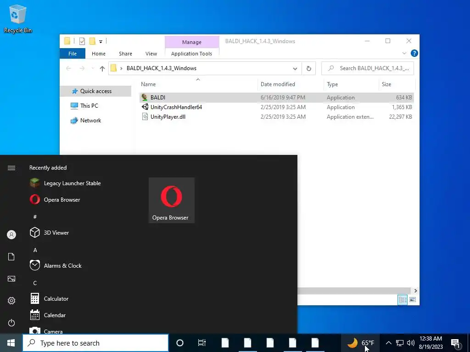The image size is (470, 352).
Task: Refresh the BALDI_HACK folder view
Action: click(309, 69)
